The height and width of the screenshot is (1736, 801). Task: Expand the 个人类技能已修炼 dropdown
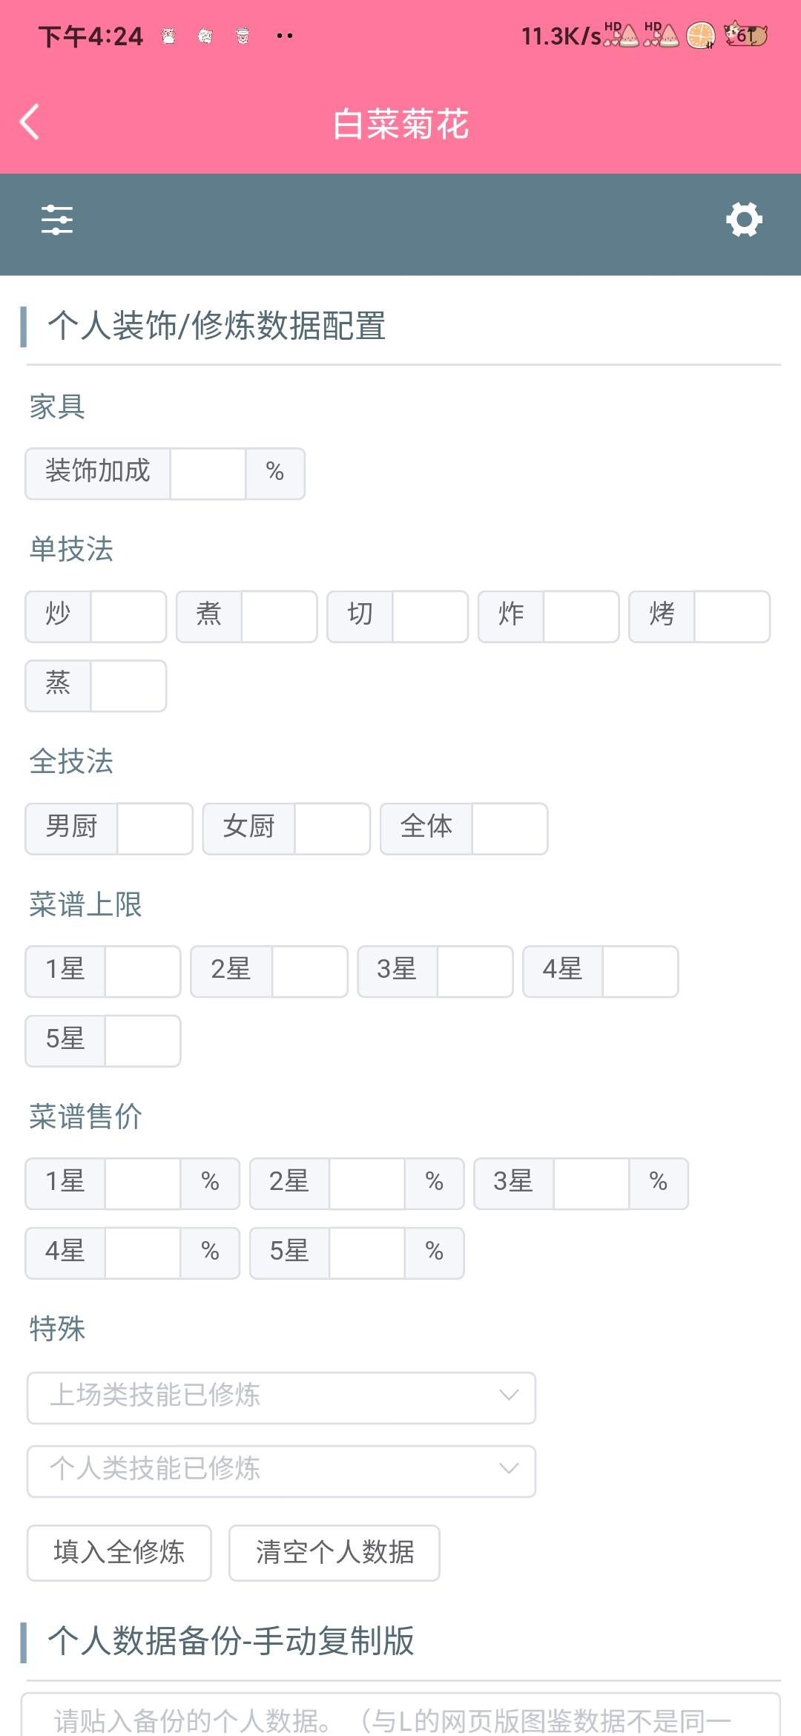281,1470
